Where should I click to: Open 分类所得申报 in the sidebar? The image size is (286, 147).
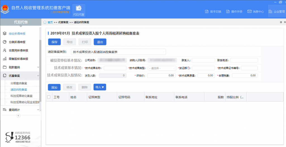point(17,42)
